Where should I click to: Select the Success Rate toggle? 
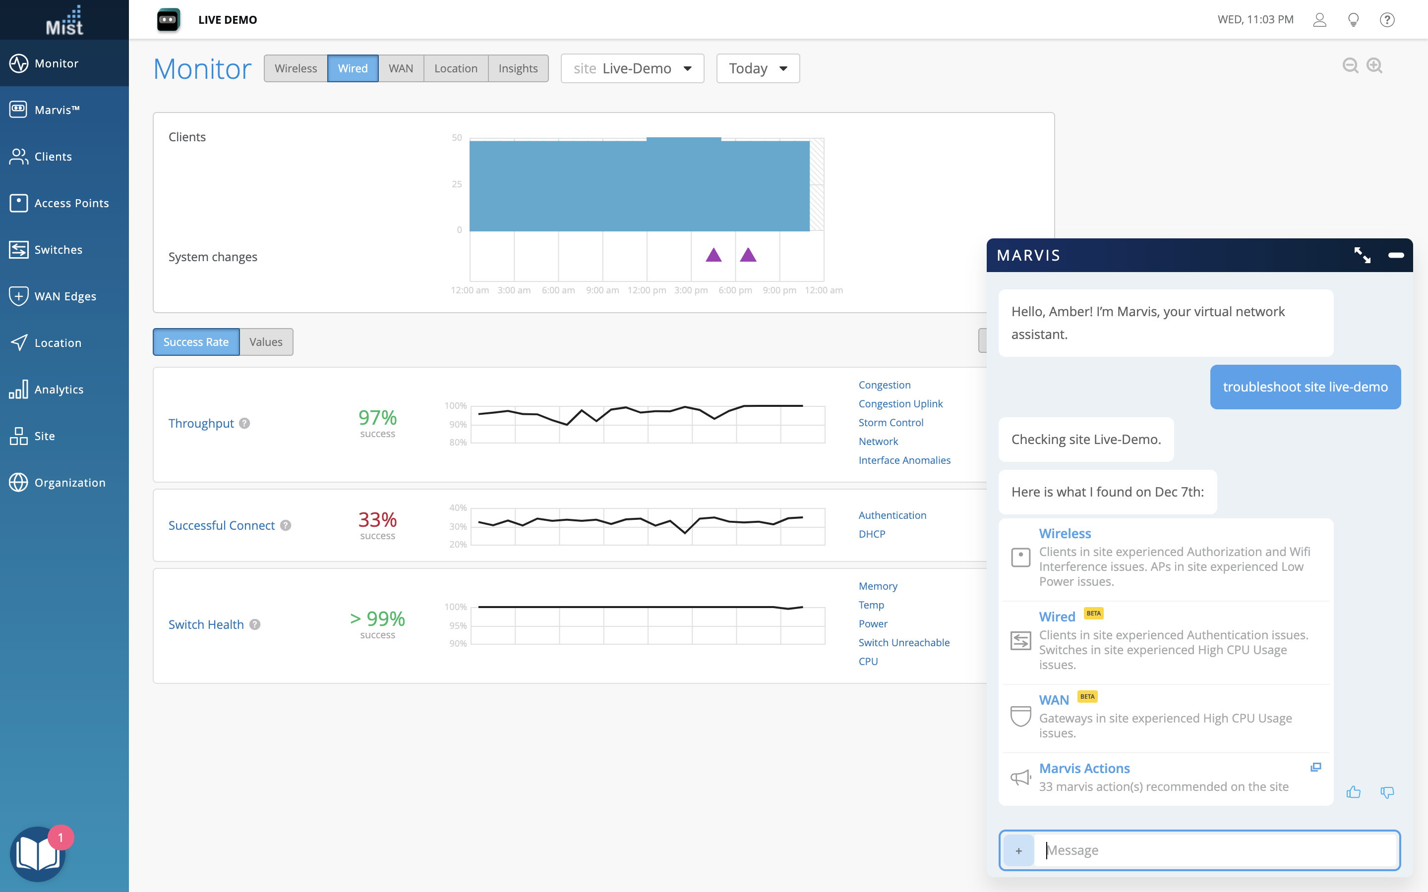coord(196,342)
